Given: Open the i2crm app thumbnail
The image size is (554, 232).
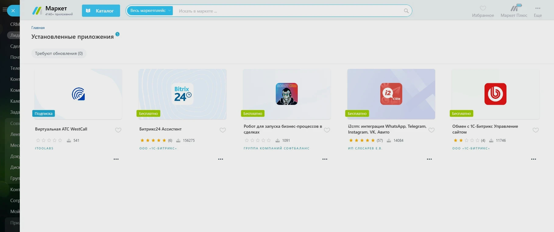Looking at the screenshot, I should (x=391, y=94).
